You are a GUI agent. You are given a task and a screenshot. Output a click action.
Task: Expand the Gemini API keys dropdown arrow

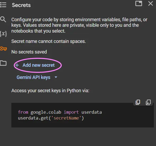pos(56,77)
